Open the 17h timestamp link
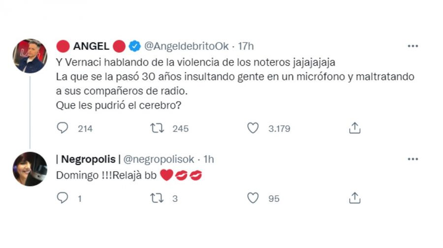The width and height of the screenshot is (443, 248). pos(246,46)
